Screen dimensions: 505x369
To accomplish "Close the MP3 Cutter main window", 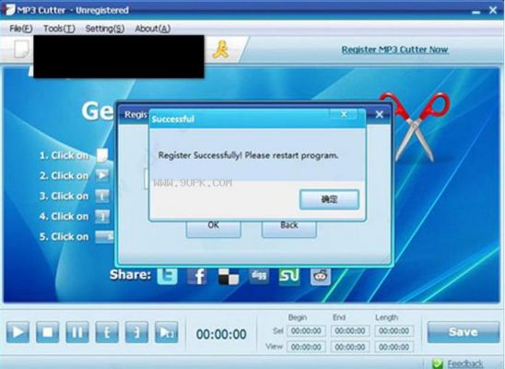I will point(493,10).
